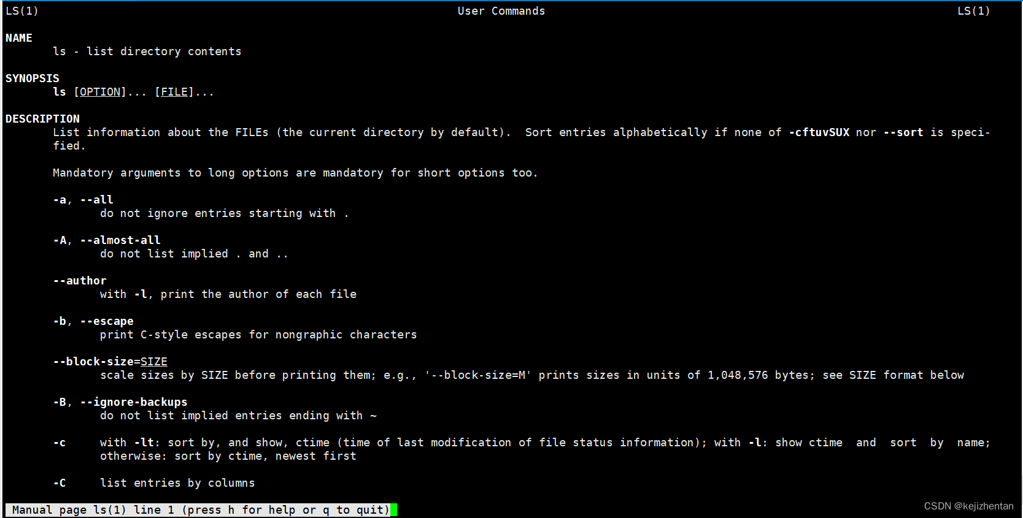
Task: Click 'do not ignore entries starting with .'
Action: [225, 213]
